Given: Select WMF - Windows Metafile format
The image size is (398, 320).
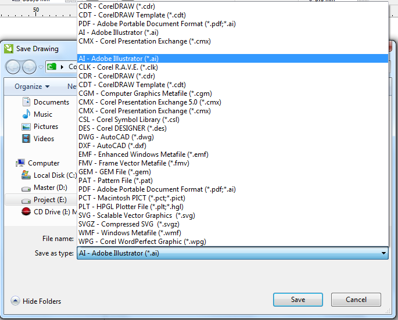Looking at the screenshot, I should pyautogui.click(x=233, y=233).
